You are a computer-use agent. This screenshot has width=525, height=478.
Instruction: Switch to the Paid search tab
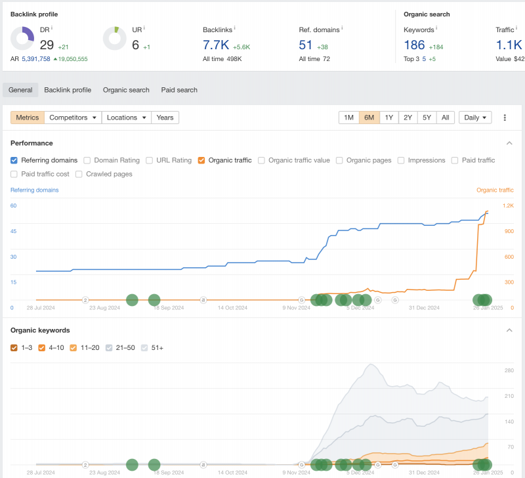pyautogui.click(x=179, y=90)
